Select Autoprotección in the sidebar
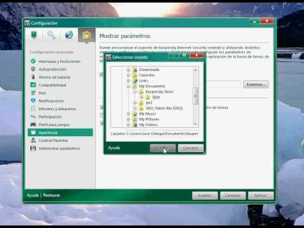 [53, 69]
